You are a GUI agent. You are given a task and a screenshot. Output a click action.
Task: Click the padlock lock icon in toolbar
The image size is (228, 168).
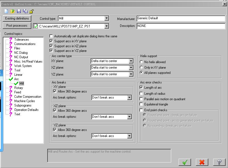32,11
